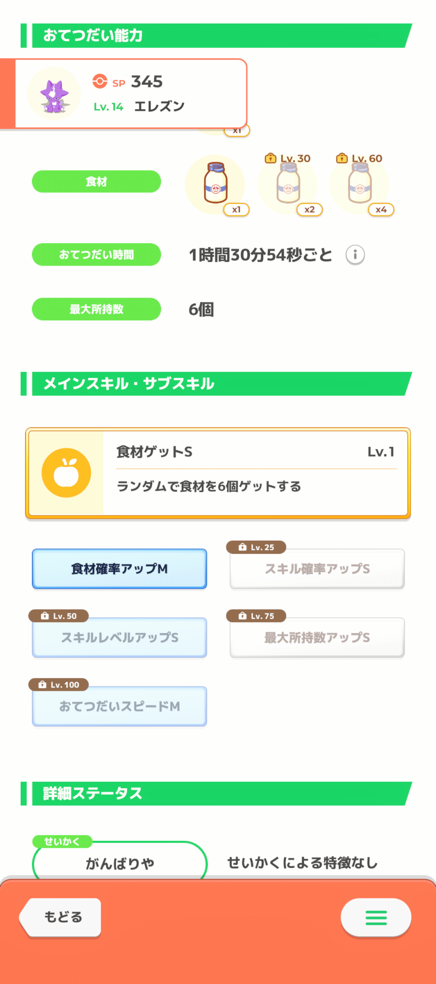
Task: Open the hamburger menu button
Action: (x=376, y=918)
